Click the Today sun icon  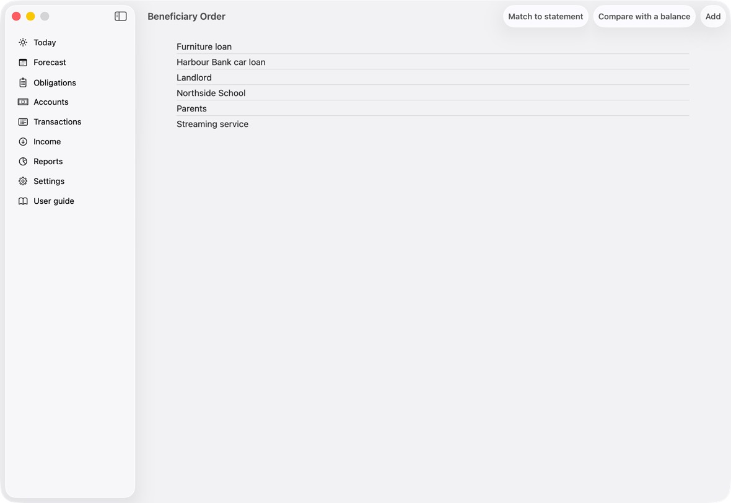click(x=23, y=42)
